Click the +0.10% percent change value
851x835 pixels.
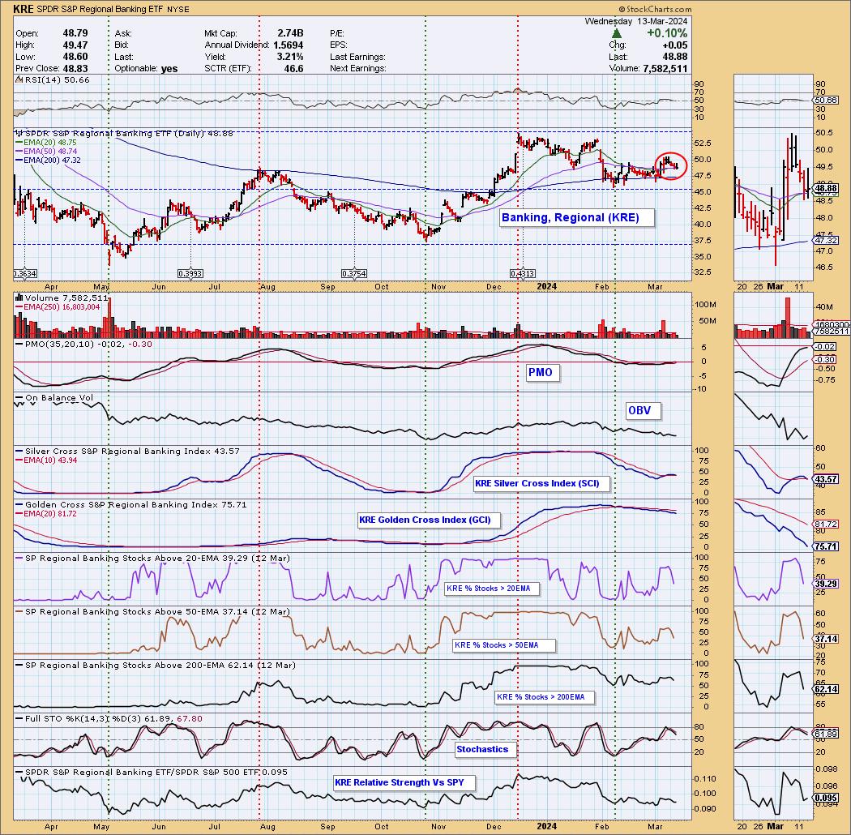tap(667, 33)
